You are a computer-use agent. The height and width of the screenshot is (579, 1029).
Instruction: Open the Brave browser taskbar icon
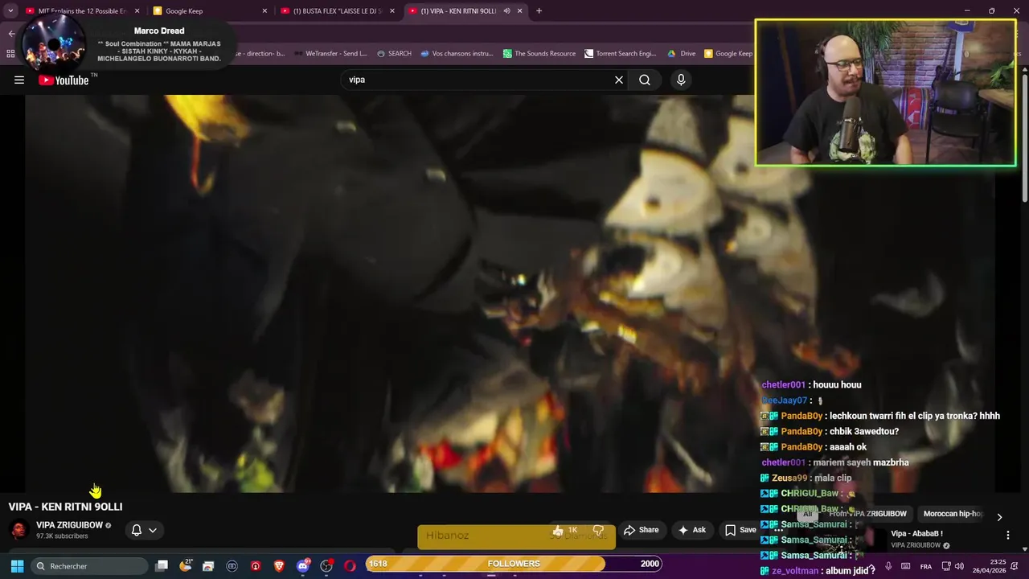pyautogui.click(x=279, y=566)
